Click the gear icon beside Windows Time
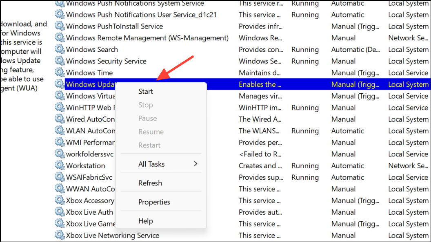Viewport: 431px width, 242px height. [x=60, y=73]
